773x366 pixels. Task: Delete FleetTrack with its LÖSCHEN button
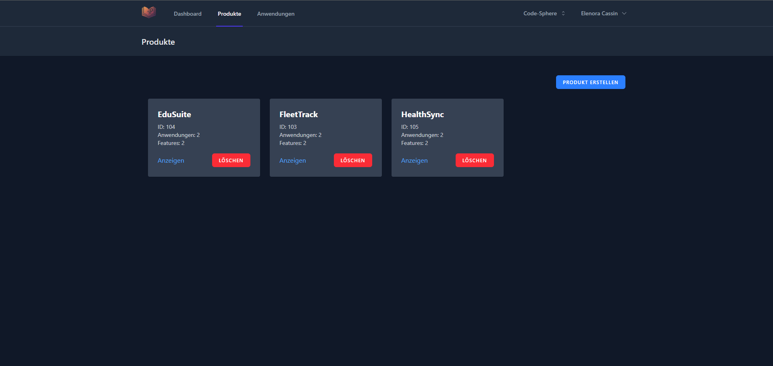pyautogui.click(x=352, y=160)
